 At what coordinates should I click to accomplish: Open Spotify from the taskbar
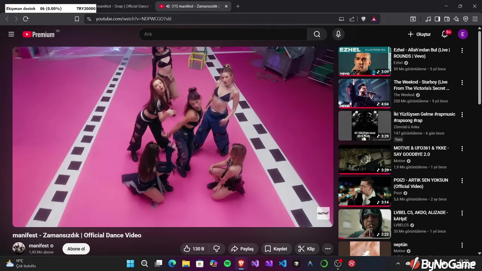coord(227,263)
